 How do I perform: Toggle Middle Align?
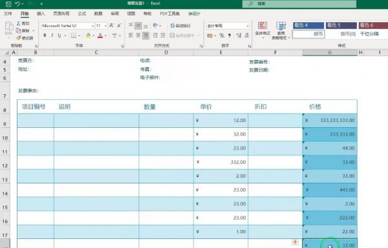(138, 25)
